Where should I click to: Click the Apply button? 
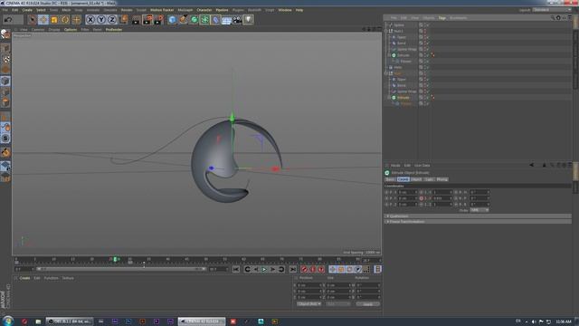click(368, 304)
